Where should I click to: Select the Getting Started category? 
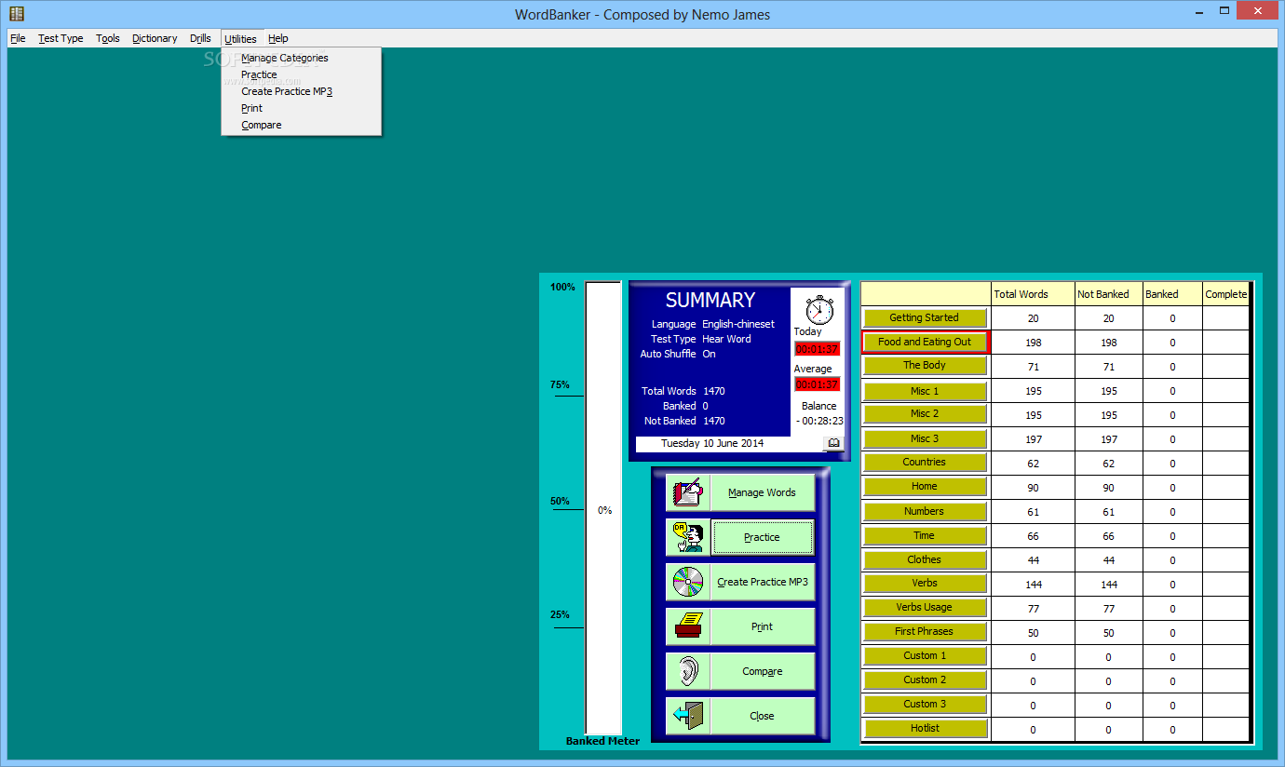tap(925, 317)
